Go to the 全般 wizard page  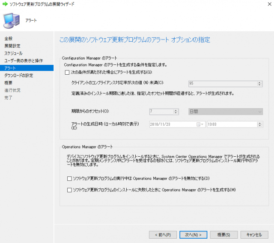click(9, 39)
